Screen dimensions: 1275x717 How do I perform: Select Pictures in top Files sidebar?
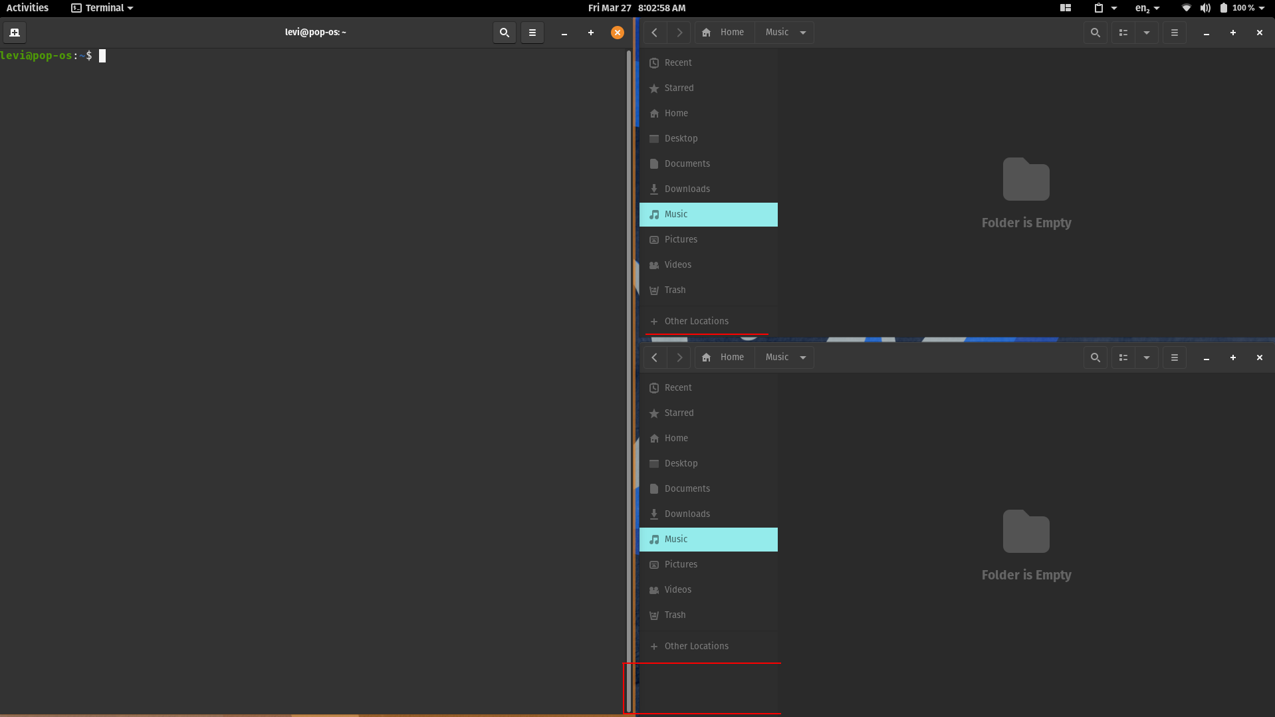click(709, 240)
